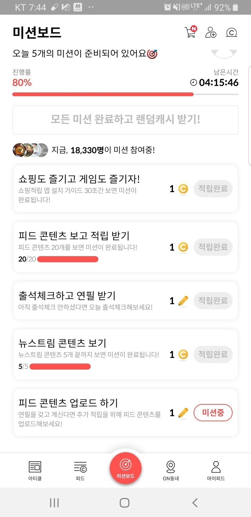This screenshot has height=517, width=251.
Task: Click the coin reward icon for 뉴스트림 mission
Action: (x=183, y=354)
